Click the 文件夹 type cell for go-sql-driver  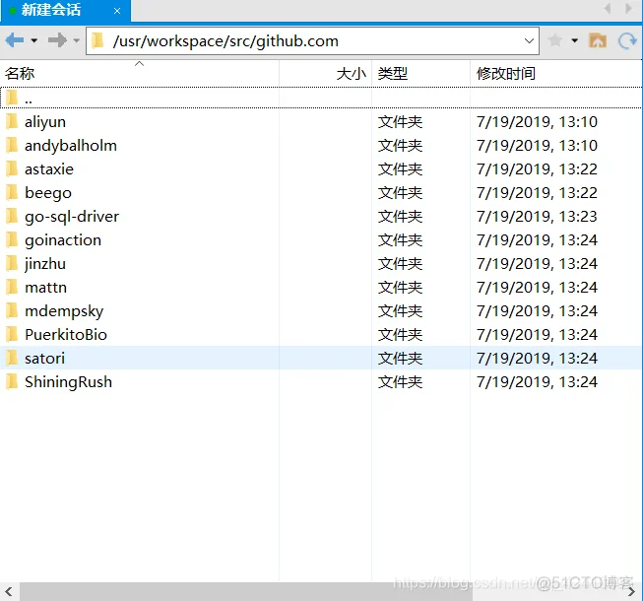(400, 216)
